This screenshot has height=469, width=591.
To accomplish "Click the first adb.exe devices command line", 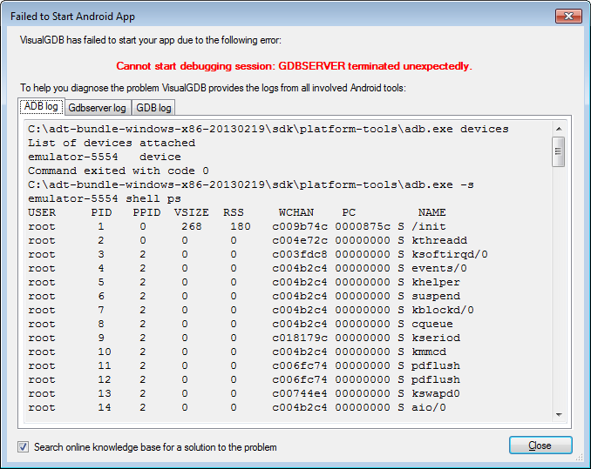I will tap(268, 129).
